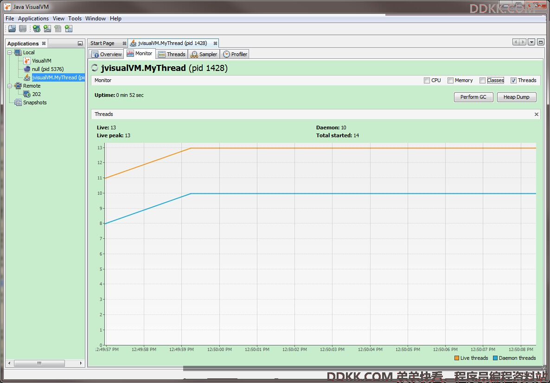Close the jvisualVM.MyThread tab
Image resolution: width=550 pixels, height=383 pixels.
pyautogui.click(x=215, y=44)
